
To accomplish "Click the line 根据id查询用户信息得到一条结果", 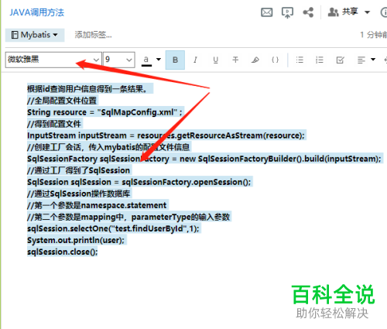I will [87, 89].
